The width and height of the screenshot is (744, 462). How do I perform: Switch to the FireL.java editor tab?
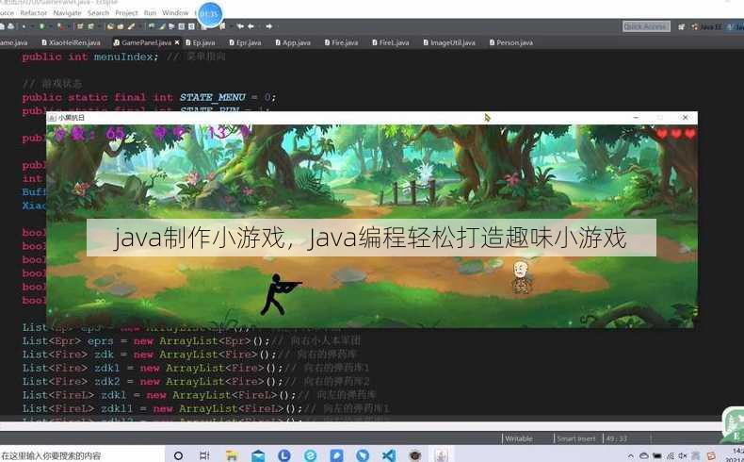[x=391, y=42]
